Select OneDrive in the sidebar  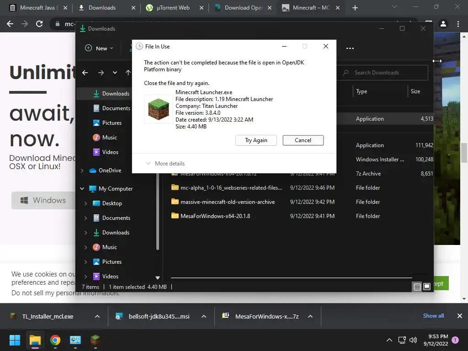110,170
